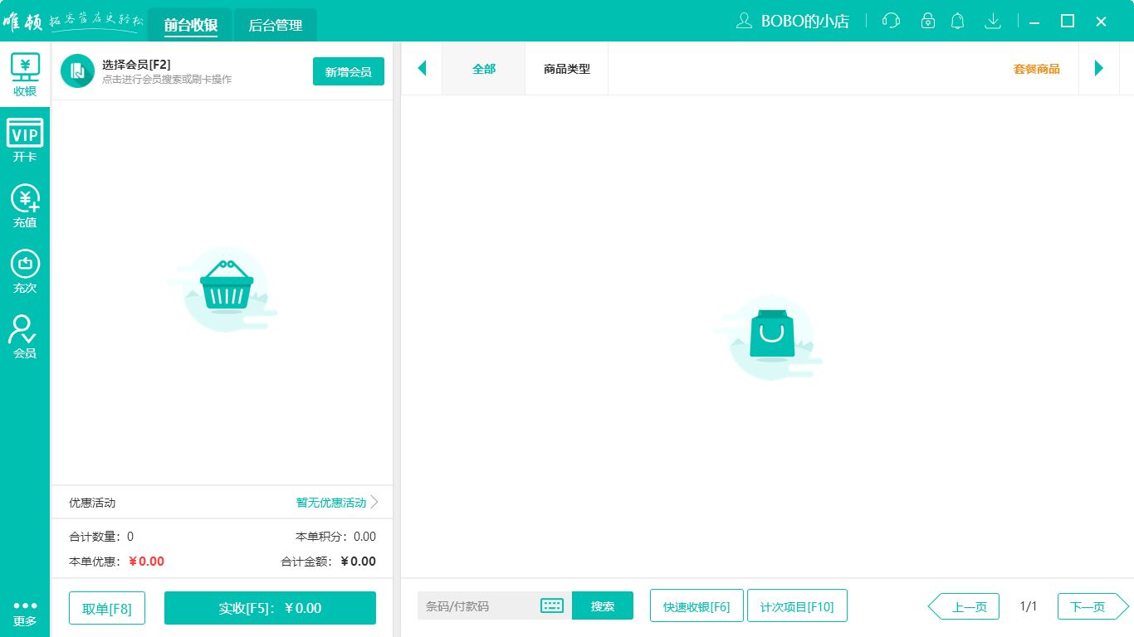Screen dimensions: 1134x637
Task: Click the 合计金额 total amount value
Action: click(x=359, y=561)
